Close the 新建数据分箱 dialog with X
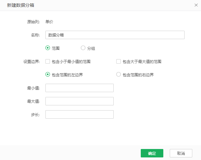Image resolution: width=201 pixels, height=160 pixels. pyautogui.click(x=196, y=5)
